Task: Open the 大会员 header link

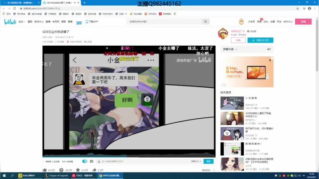Action: 251,22
